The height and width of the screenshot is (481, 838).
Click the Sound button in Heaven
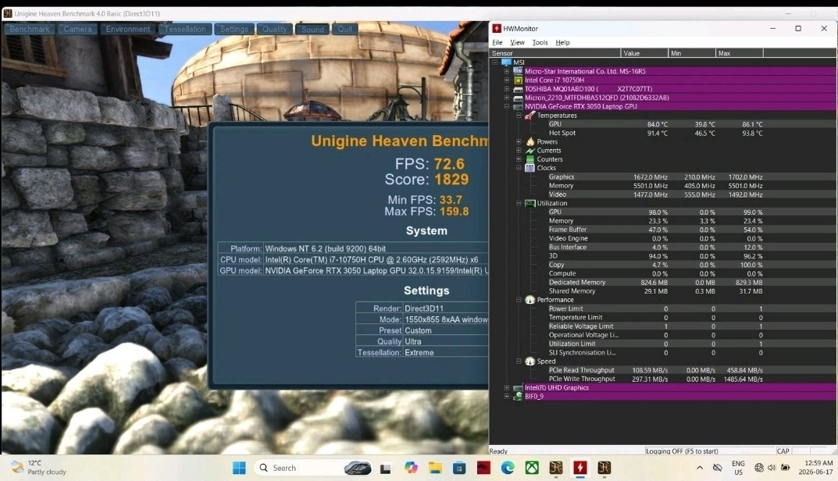[312, 29]
